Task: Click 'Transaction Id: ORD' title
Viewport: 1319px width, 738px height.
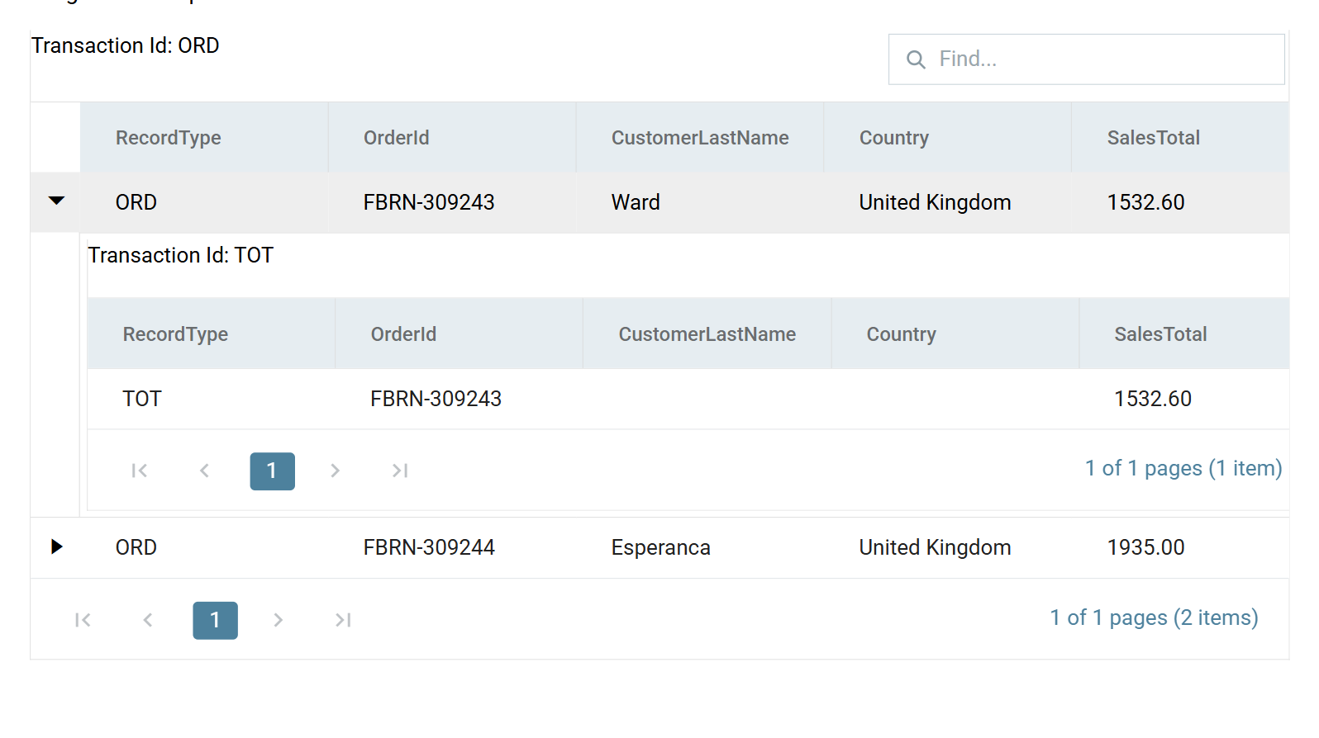Action: (126, 45)
